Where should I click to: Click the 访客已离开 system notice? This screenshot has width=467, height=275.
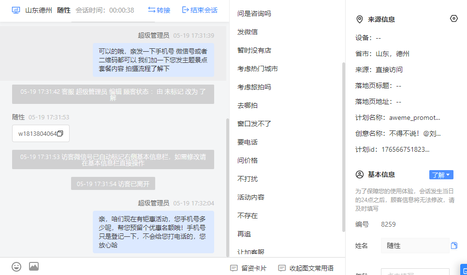[113, 184]
